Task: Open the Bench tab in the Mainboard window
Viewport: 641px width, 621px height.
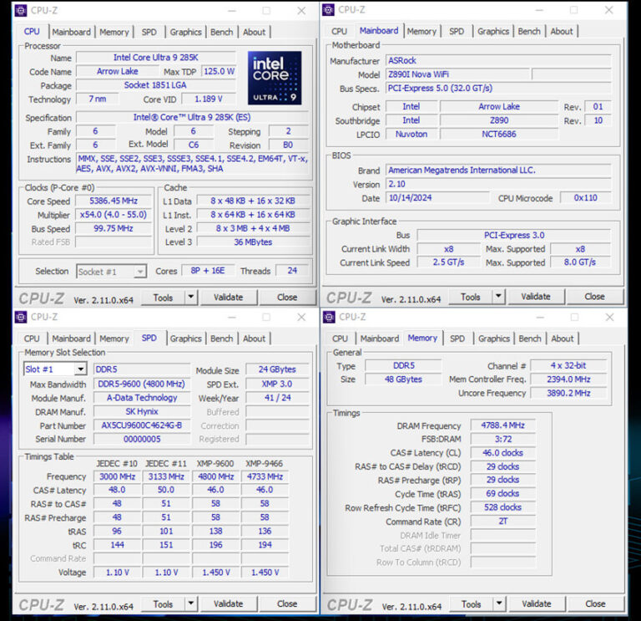Action: pos(529,31)
